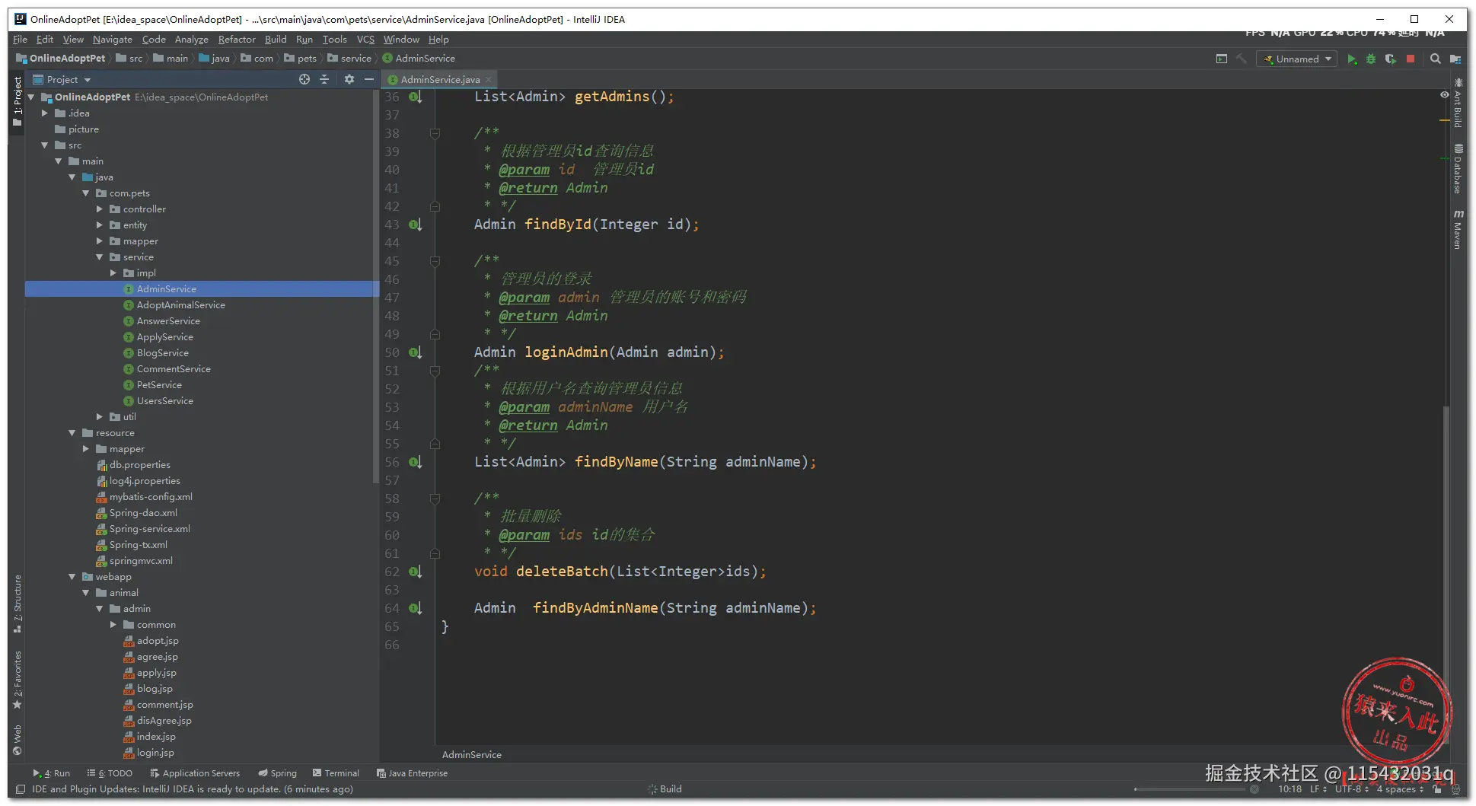Open the 4: Run tool window
Viewport: 1476px width, 806px height.
(52, 773)
